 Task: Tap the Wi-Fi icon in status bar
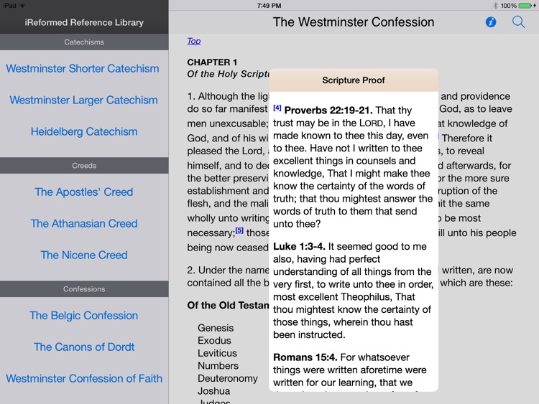[x=22, y=6]
